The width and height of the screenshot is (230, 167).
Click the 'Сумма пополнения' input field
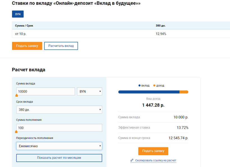click(x=59, y=128)
